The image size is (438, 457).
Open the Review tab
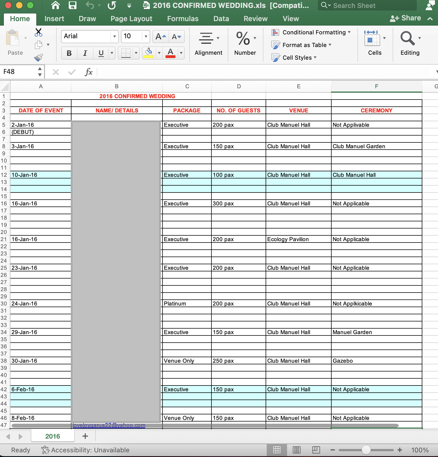tap(255, 19)
